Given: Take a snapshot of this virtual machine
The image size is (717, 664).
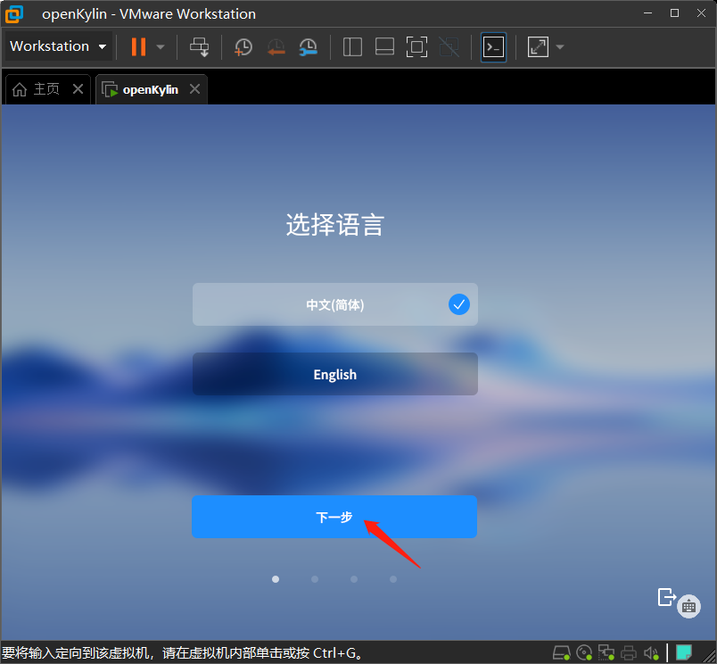Looking at the screenshot, I should 243,46.
